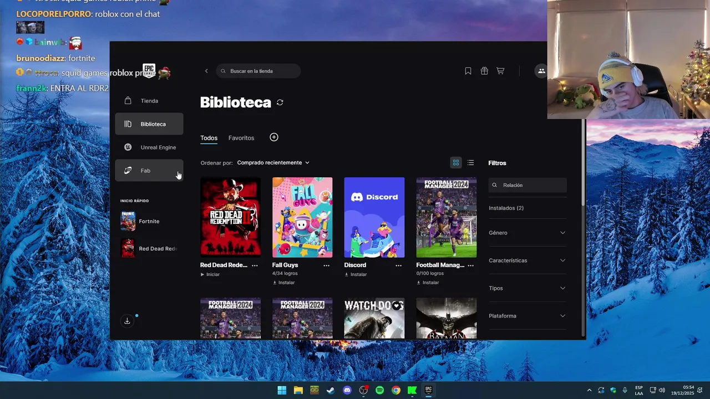This screenshot has height=399, width=710.
Task: Install Fall Guys with Instalar
Action: click(283, 283)
